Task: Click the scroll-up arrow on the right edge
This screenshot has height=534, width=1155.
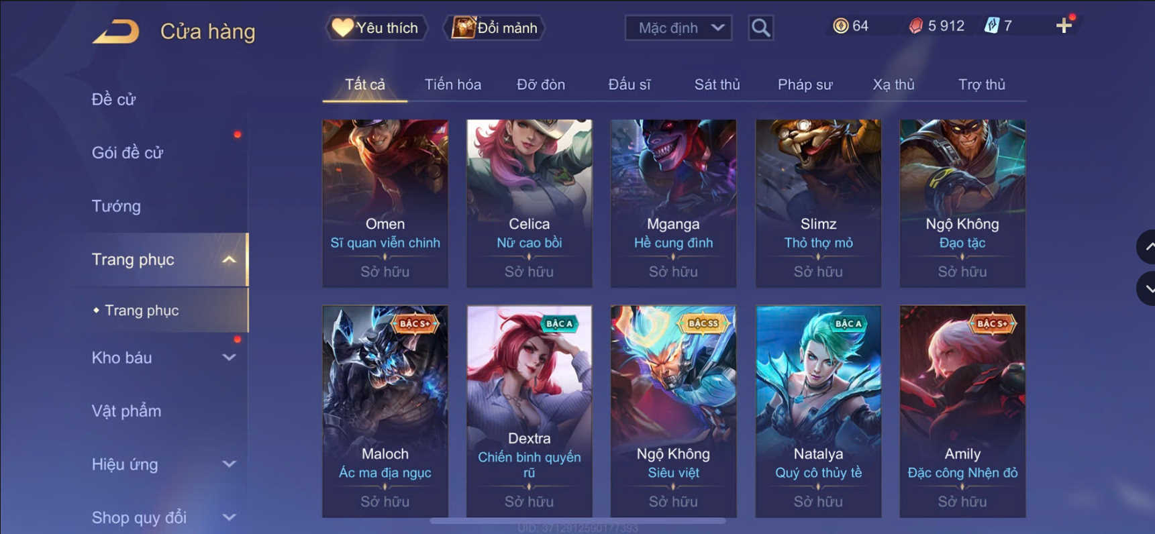Action: [x=1147, y=247]
